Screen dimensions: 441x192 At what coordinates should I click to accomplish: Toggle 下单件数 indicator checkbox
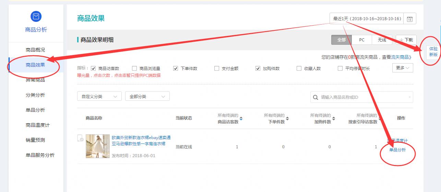(x=176, y=68)
